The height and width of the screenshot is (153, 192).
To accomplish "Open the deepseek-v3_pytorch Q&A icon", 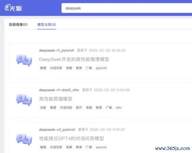I will [24, 140].
